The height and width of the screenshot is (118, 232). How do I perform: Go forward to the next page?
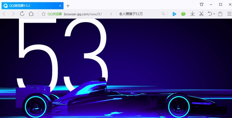pyautogui.click(x=13, y=14)
